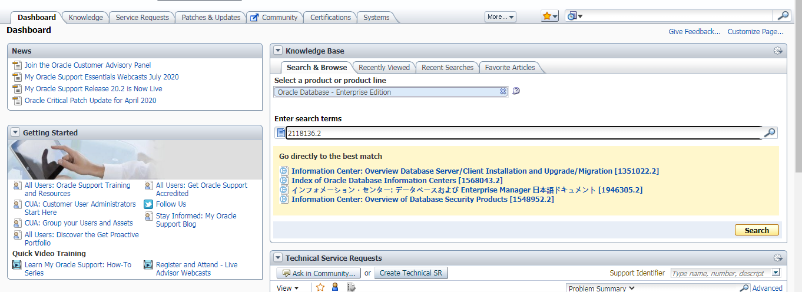Toggle the user filter in service requests
This screenshot has width=802, height=292.
(335, 288)
